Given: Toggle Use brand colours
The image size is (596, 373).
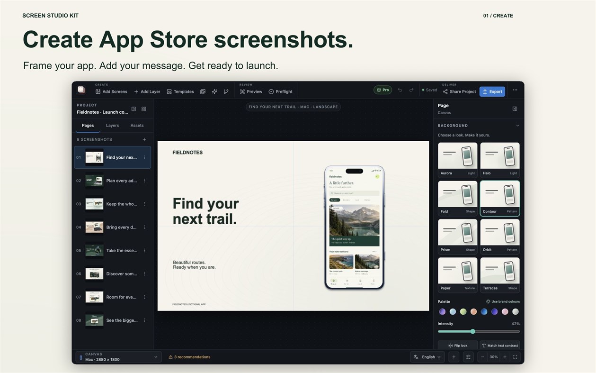Looking at the screenshot, I should coord(503,301).
